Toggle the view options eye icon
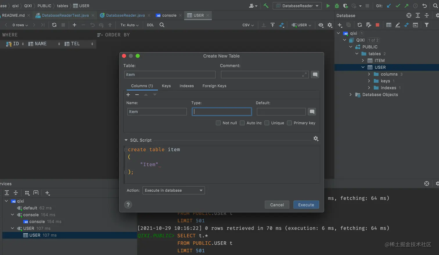 [321, 25]
